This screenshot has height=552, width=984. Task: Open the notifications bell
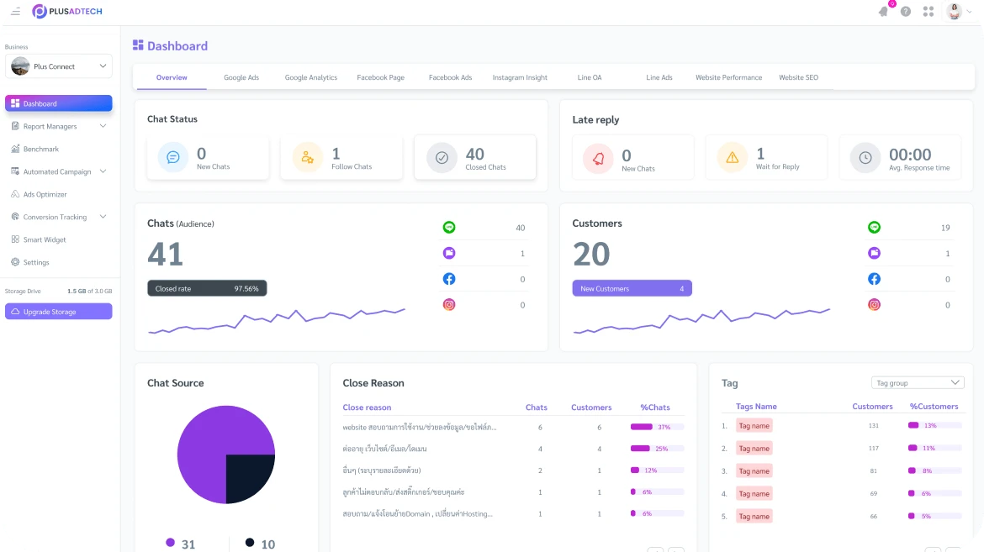point(883,12)
